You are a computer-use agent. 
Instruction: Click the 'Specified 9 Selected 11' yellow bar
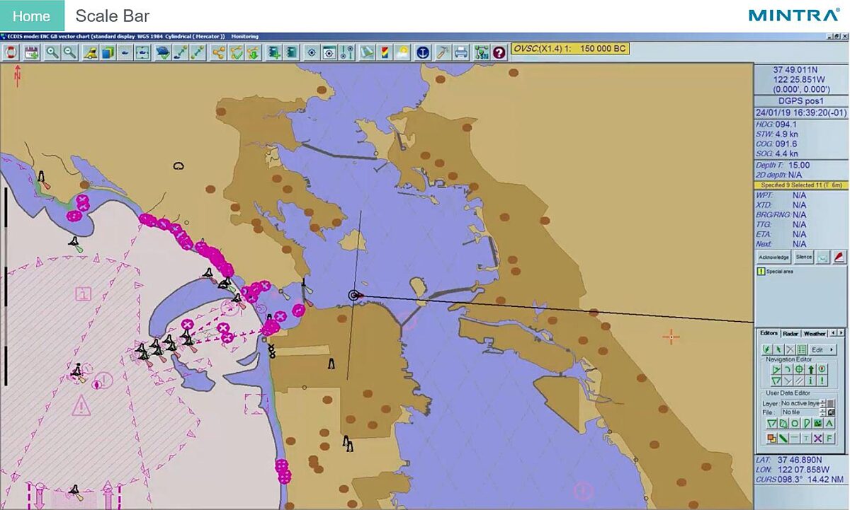[x=801, y=185]
